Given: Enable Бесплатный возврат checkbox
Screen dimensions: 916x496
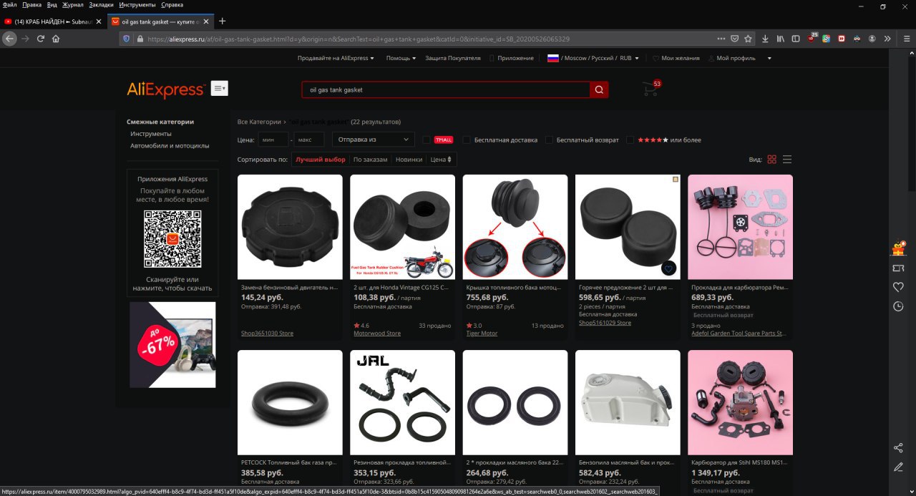Looking at the screenshot, I should pyautogui.click(x=550, y=140).
